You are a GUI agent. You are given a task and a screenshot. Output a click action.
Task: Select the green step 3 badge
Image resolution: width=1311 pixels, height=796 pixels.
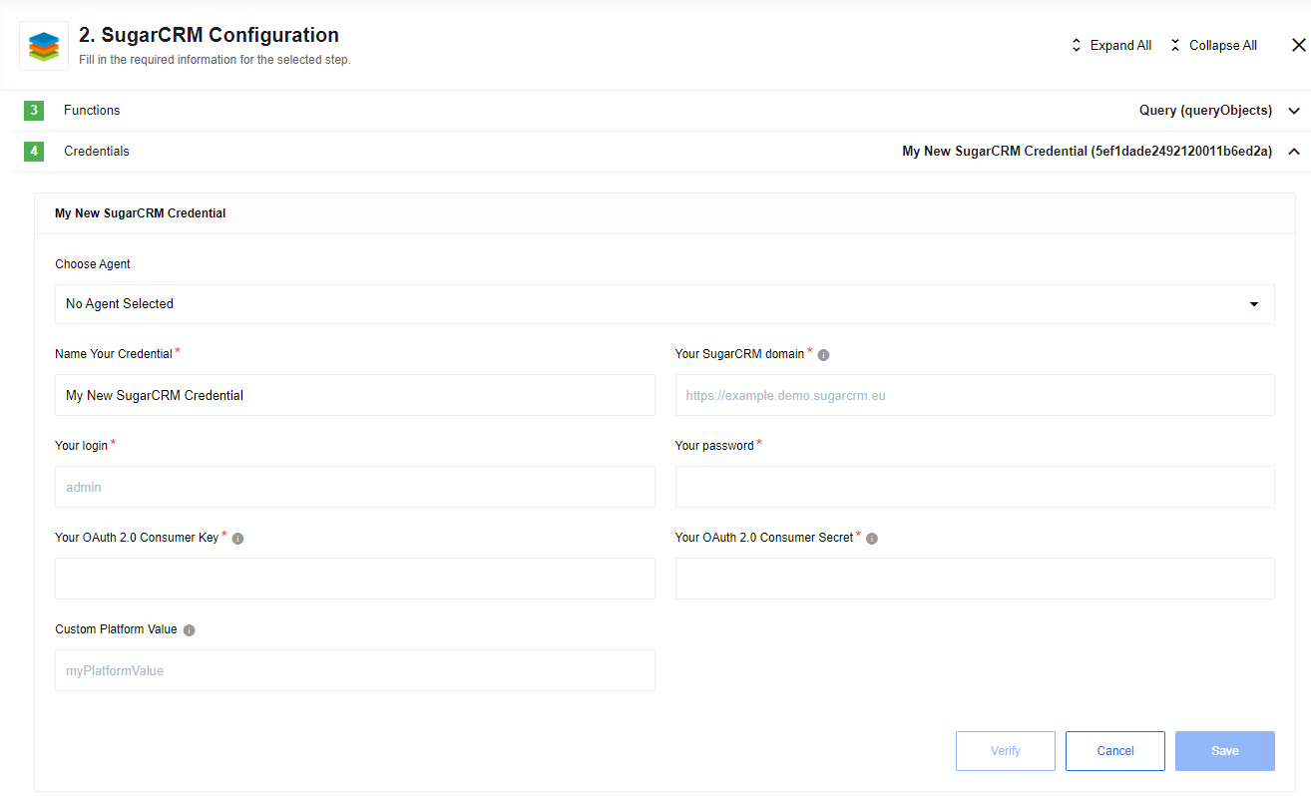[33, 110]
